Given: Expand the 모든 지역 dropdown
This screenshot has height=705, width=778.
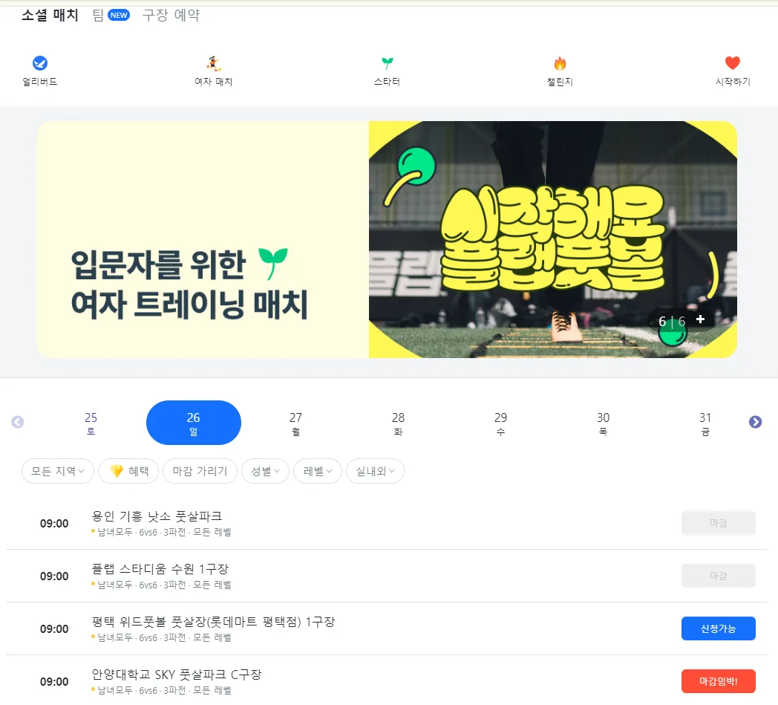Looking at the screenshot, I should 58,471.
